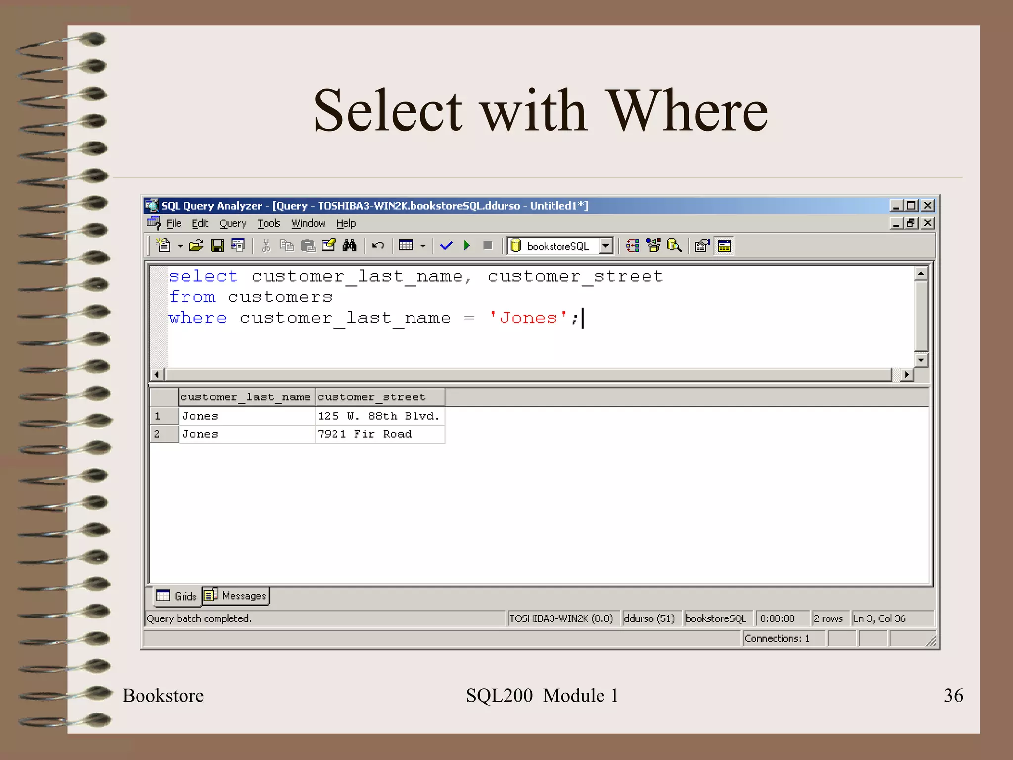The image size is (1013, 760).
Task: Click the Display Estimated Execution Plan icon
Action: (x=633, y=246)
